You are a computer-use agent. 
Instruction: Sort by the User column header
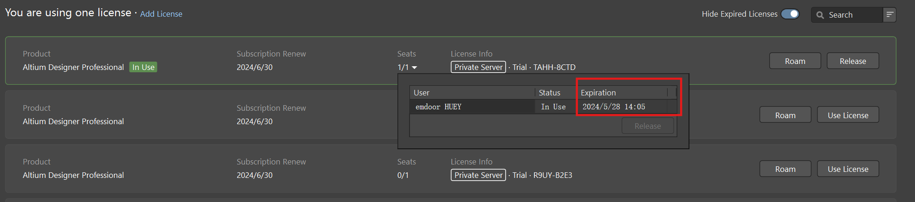(x=471, y=93)
